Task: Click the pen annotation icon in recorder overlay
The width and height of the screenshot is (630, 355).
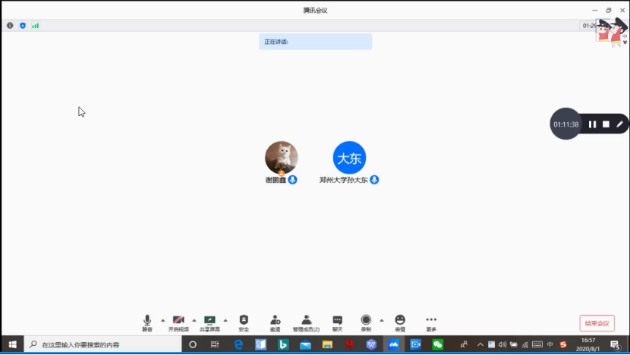Action: (619, 124)
